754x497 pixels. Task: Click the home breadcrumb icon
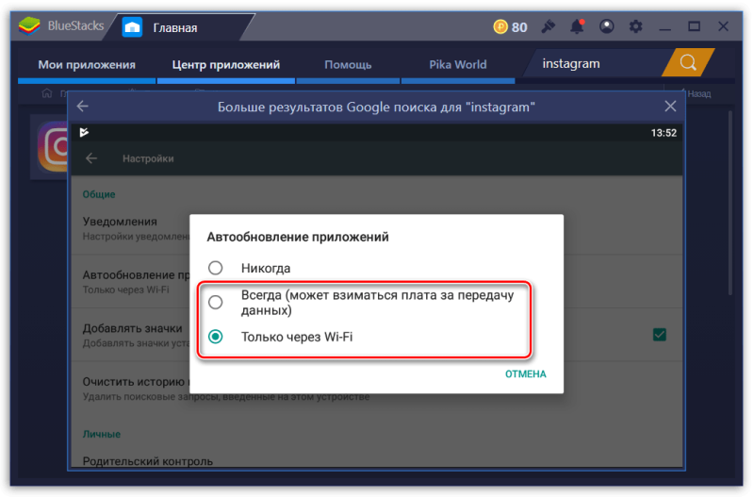pos(46,93)
